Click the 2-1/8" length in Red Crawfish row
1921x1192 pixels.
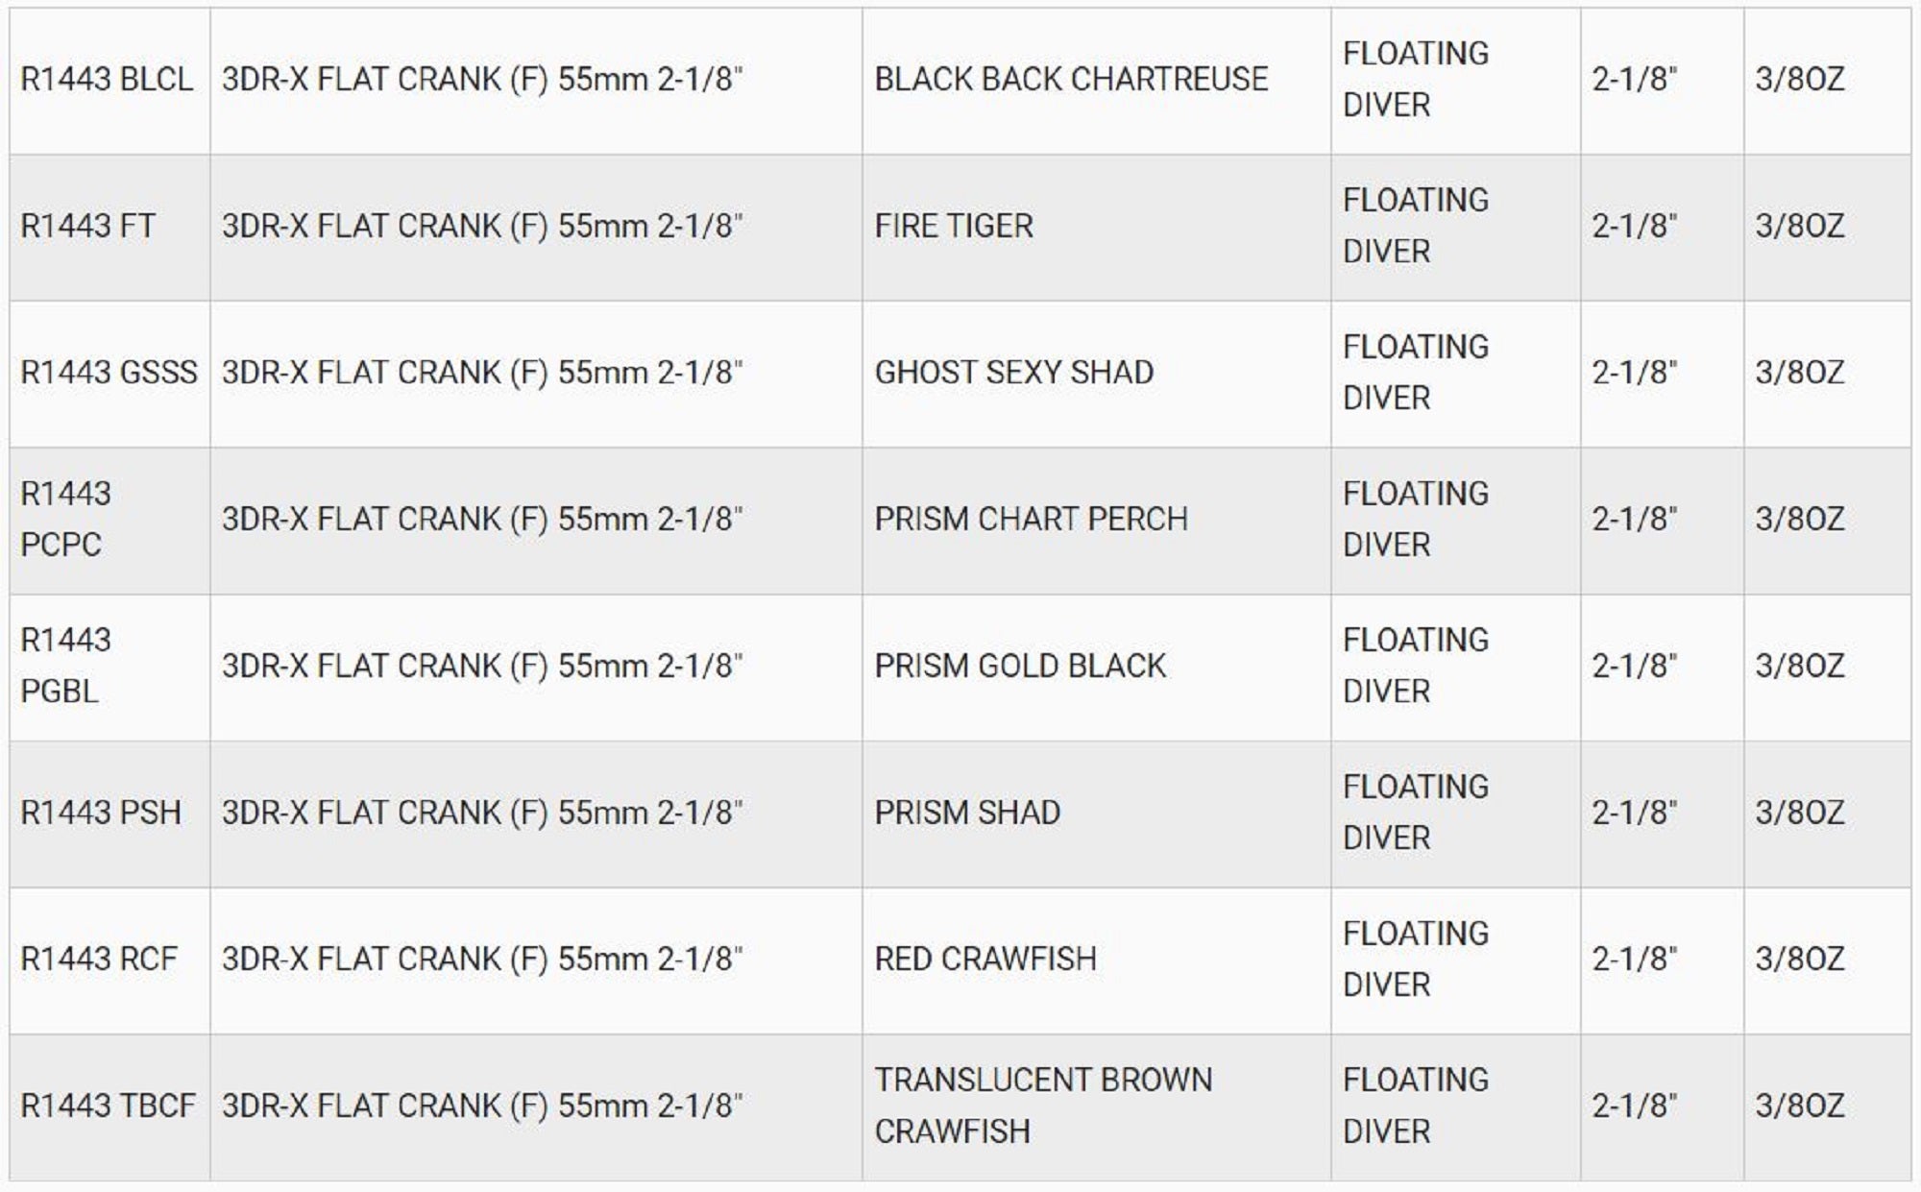point(1634,959)
